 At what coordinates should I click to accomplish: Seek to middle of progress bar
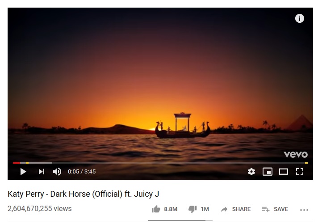[160, 163]
